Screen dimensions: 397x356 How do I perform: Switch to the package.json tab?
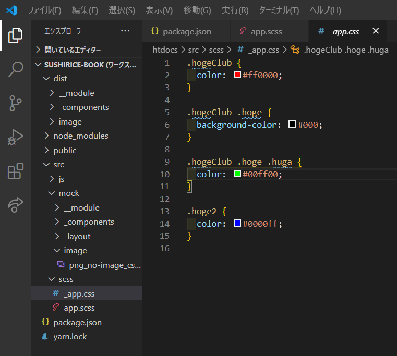(x=186, y=31)
